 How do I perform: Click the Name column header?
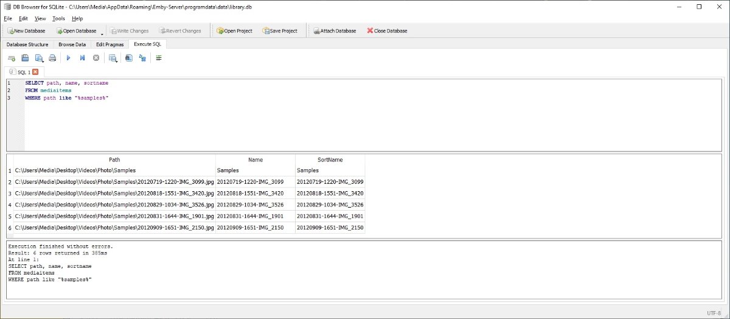pyautogui.click(x=255, y=159)
